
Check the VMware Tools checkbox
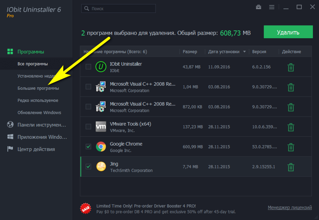(88, 127)
